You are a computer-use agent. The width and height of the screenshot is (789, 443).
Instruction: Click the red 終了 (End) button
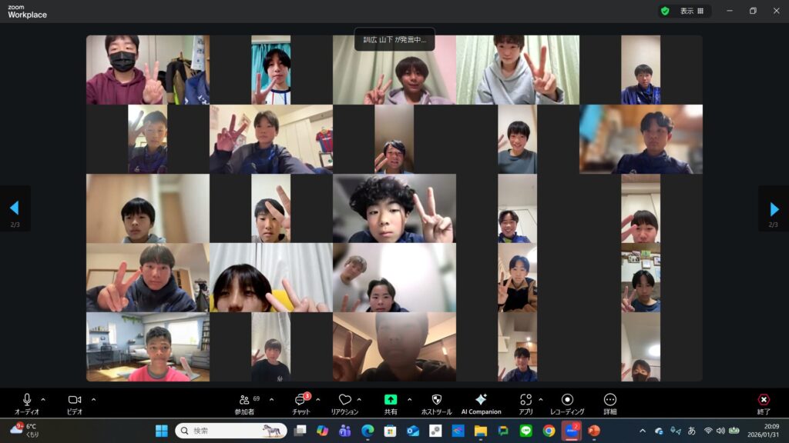(763, 400)
